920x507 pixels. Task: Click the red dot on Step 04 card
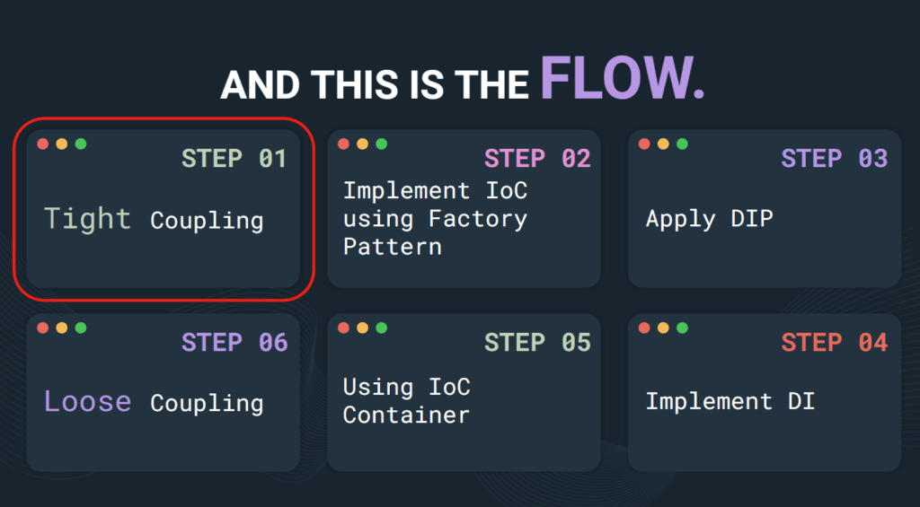(x=644, y=328)
